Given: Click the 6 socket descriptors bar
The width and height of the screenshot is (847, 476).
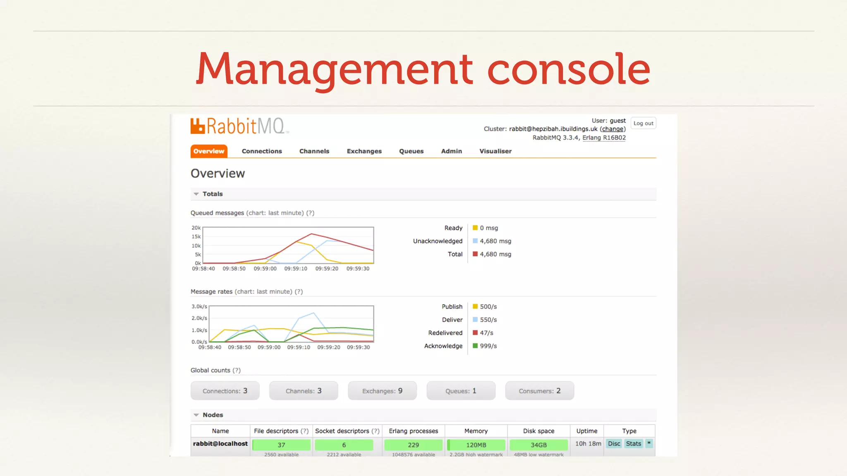Looking at the screenshot, I should 344,445.
